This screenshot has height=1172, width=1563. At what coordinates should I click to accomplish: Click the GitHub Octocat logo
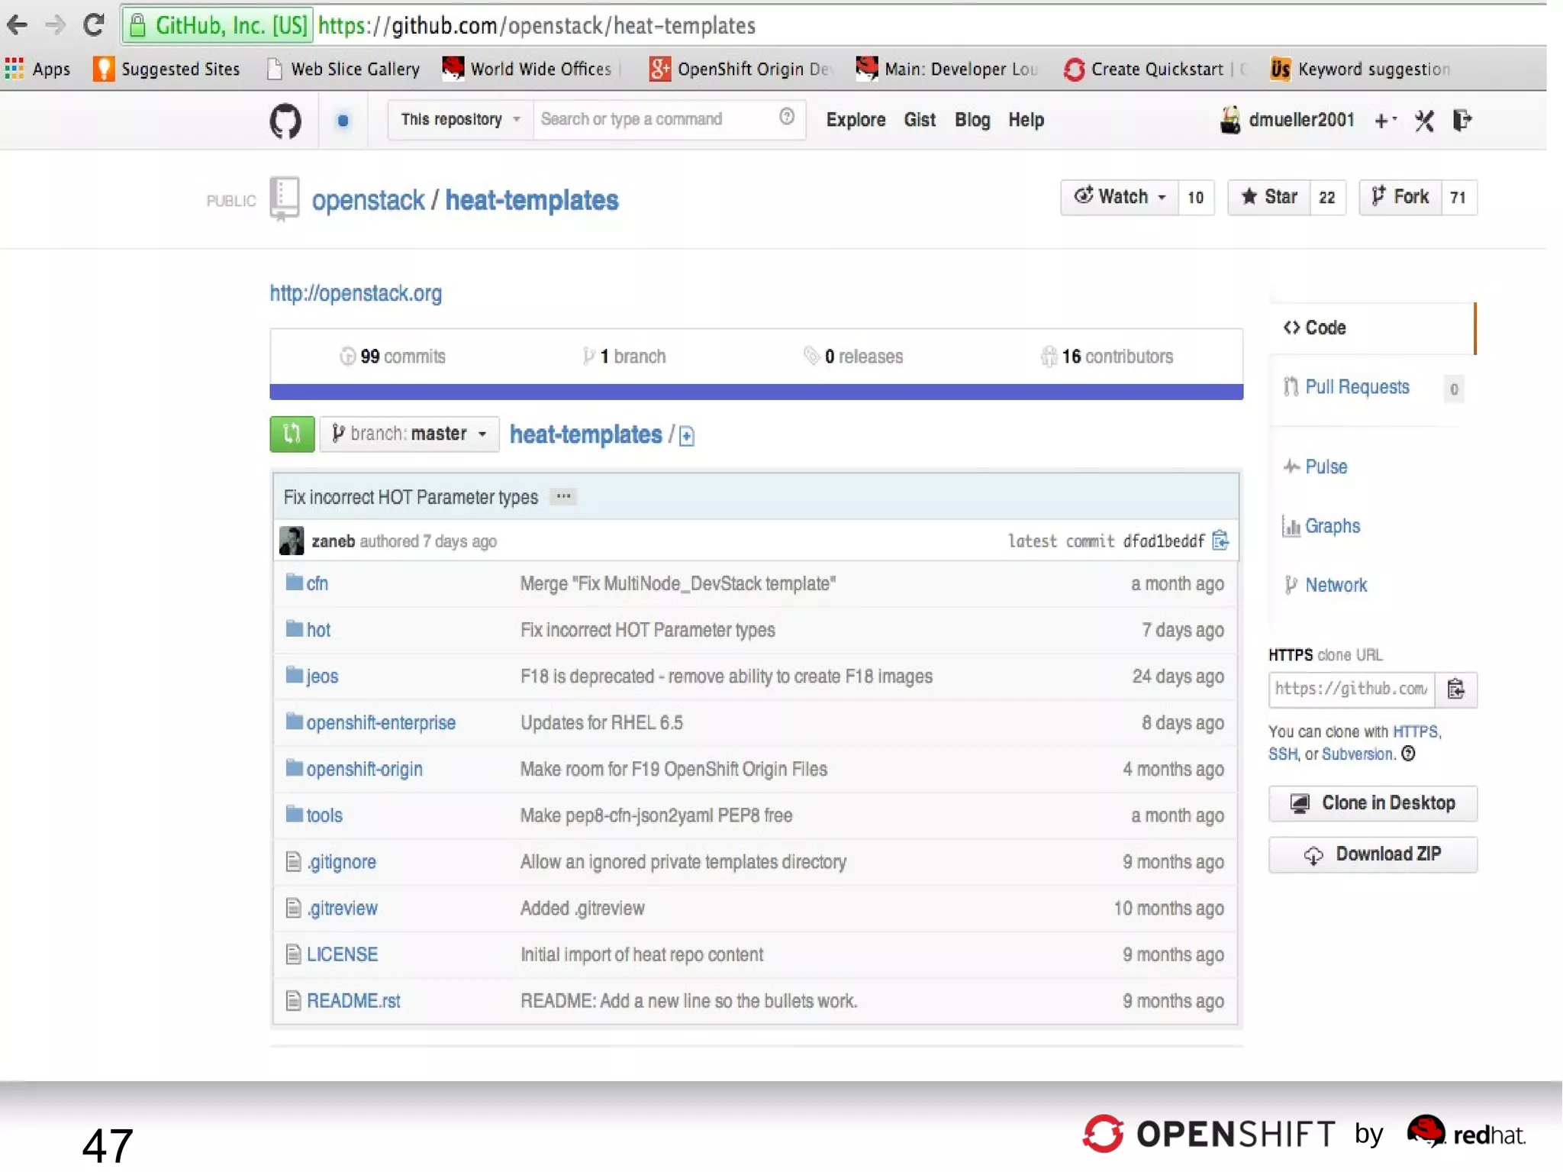285,121
